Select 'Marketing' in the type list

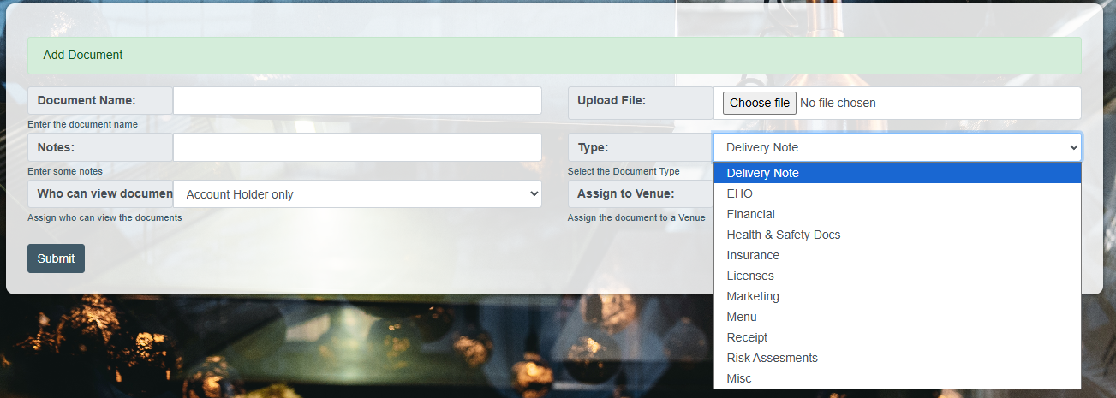coord(753,296)
